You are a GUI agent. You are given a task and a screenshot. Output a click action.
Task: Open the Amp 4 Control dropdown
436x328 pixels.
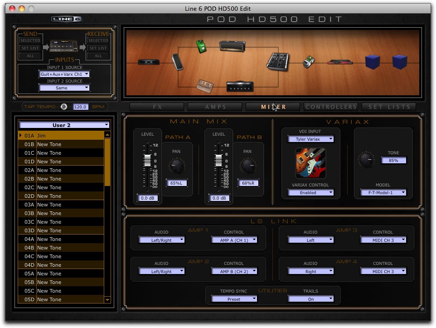tap(383, 271)
